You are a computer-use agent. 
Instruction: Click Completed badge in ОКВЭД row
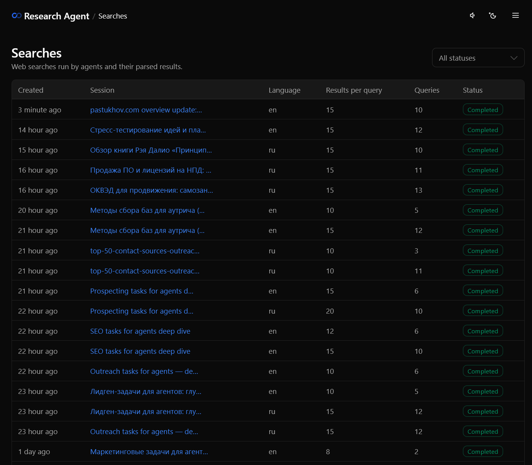click(483, 190)
